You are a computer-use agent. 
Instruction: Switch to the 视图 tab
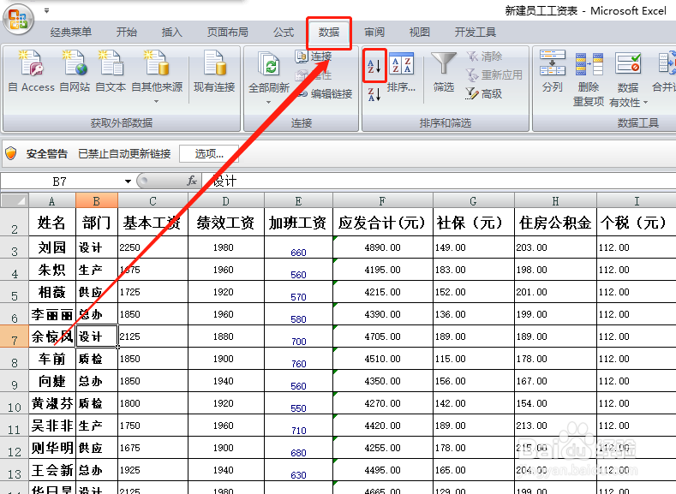[x=420, y=33]
